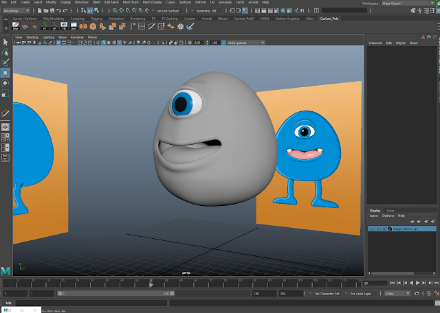Toggle the R display type box of Image_Planes layer
Screen dimensions: 440x313
point(384,229)
